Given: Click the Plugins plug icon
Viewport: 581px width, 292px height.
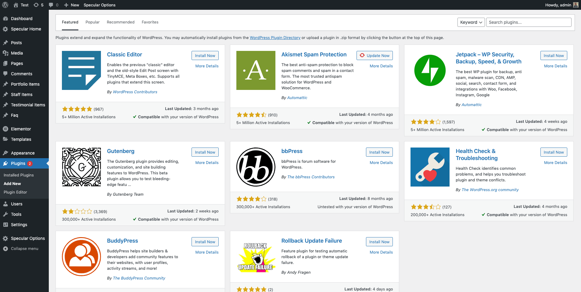Looking at the screenshot, I should pos(5,163).
